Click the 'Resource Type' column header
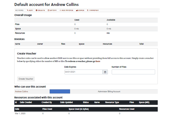This screenshot has height=123, width=169. 112,102
